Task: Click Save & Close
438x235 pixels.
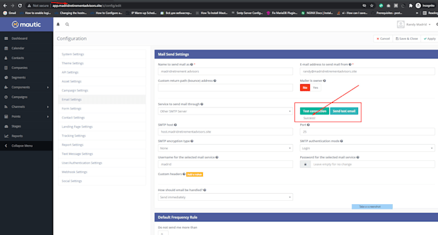Action: click(x=406, y=39)
